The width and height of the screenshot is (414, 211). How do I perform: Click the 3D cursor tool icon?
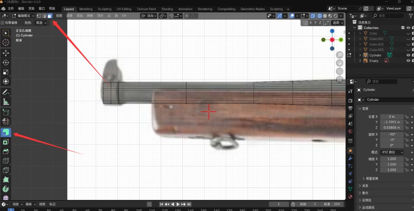pyautogui.click(x=5, y=42)
